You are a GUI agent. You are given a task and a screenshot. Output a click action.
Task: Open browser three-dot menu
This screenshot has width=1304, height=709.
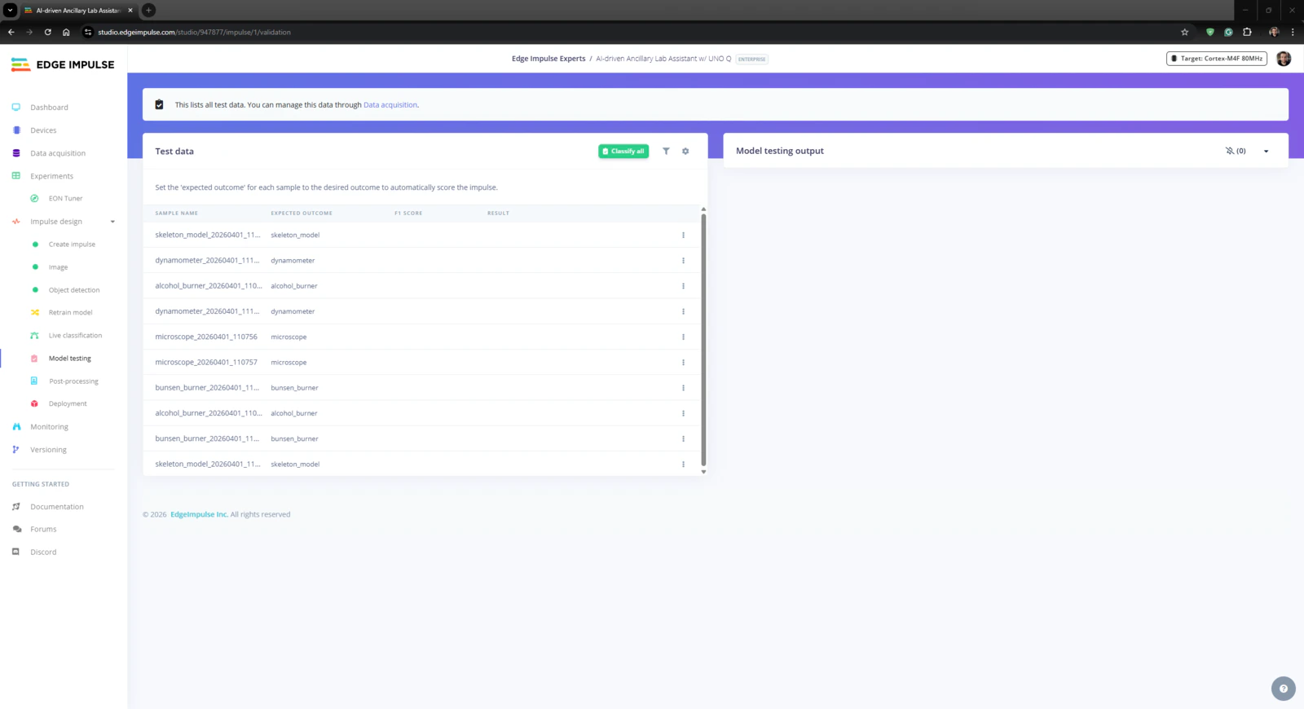[1293, 33]
